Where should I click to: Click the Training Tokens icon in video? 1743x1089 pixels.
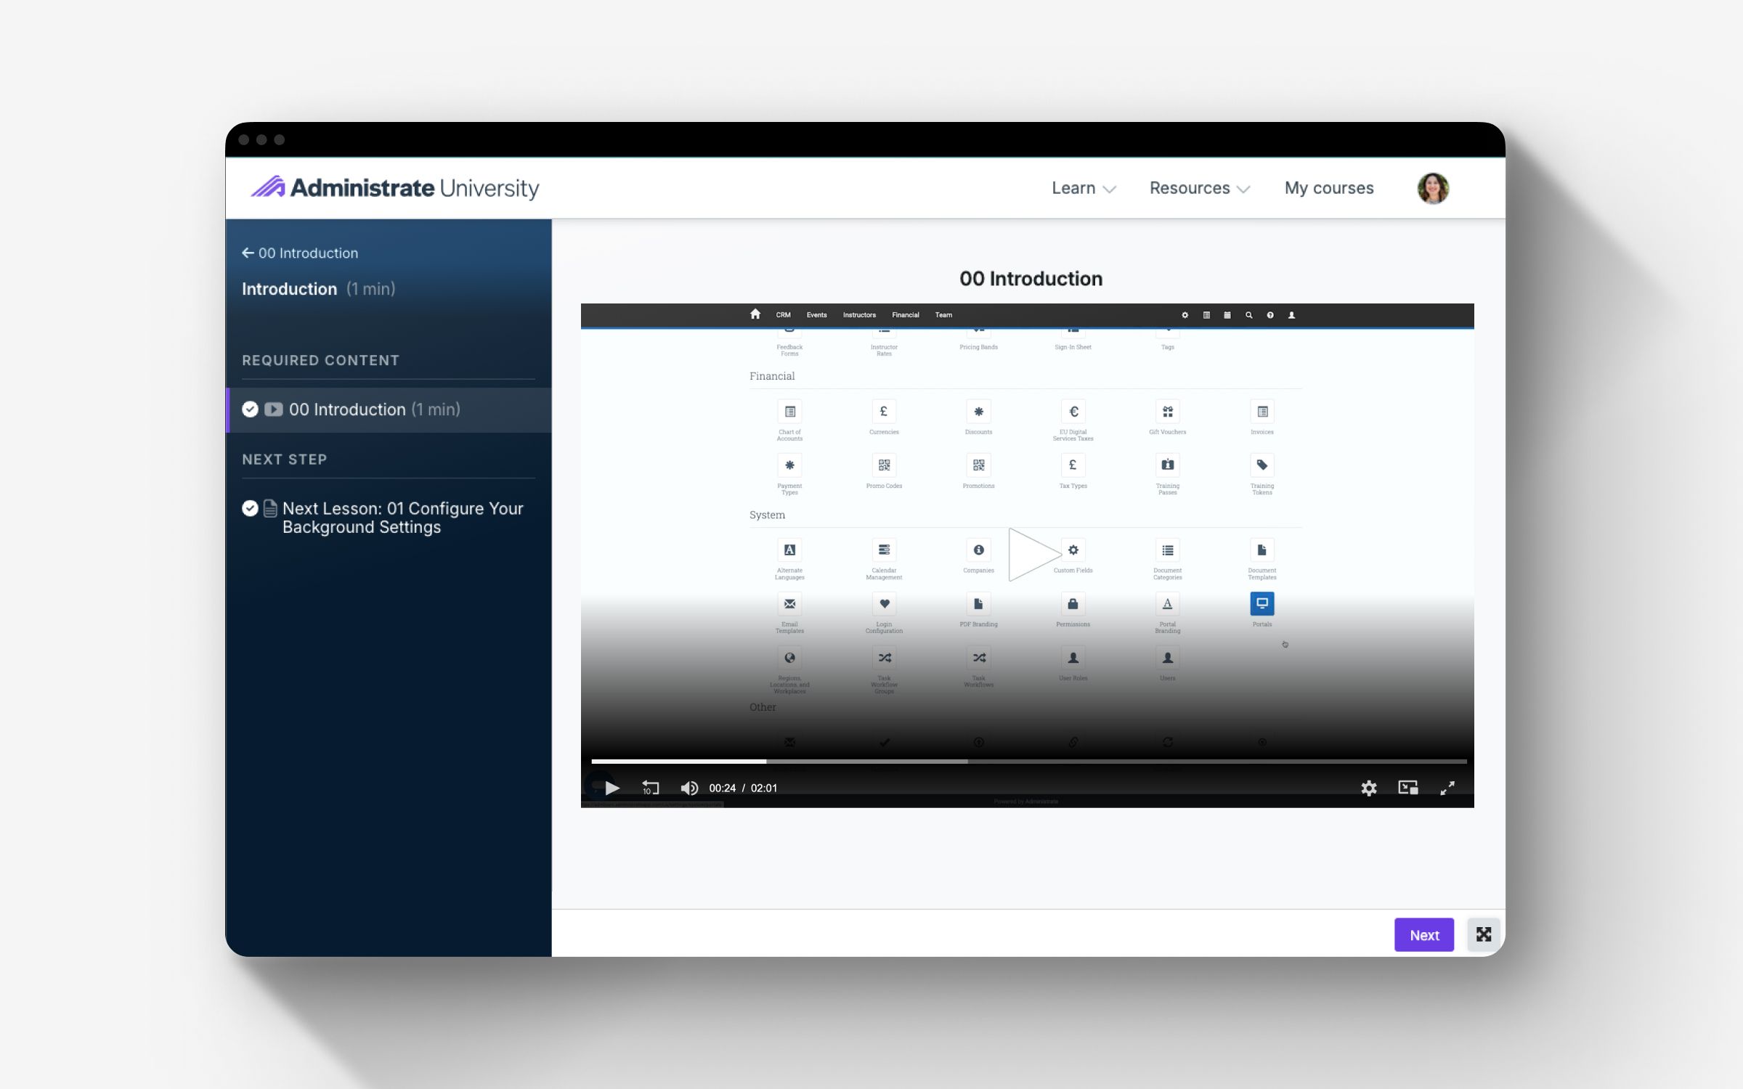point(1261,465)
